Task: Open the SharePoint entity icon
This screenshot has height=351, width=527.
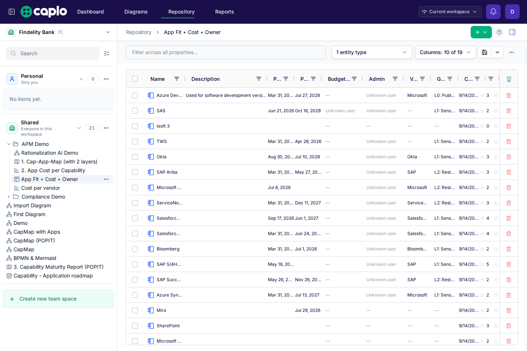Action: click(x=151, y=326)
